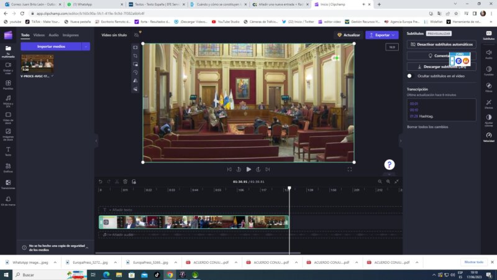Open options for EuropaPress_5272 download
The image size is (497, 280).
click(116, 263)
